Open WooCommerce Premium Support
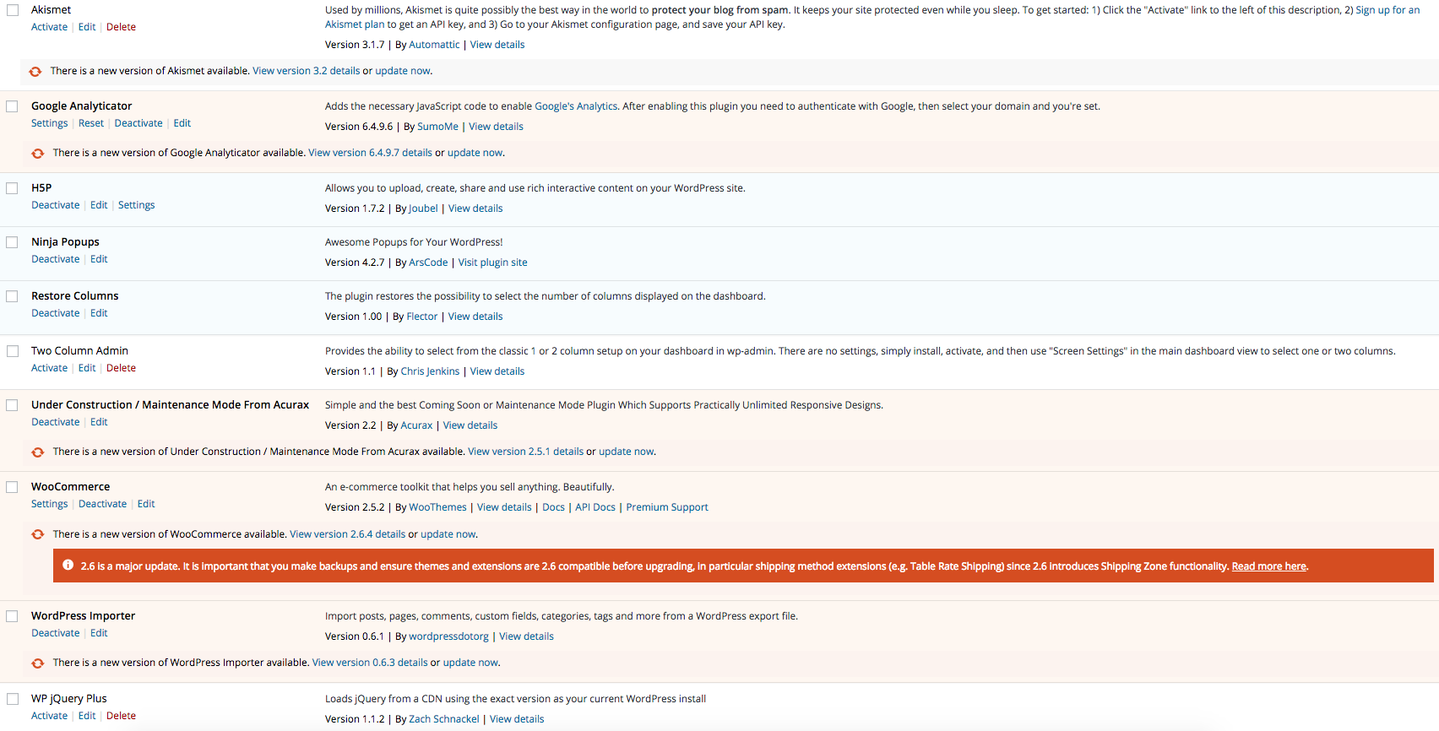 (666, 507)
